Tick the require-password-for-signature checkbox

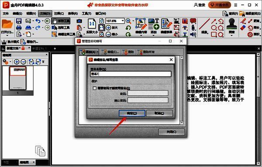point(95,88)
